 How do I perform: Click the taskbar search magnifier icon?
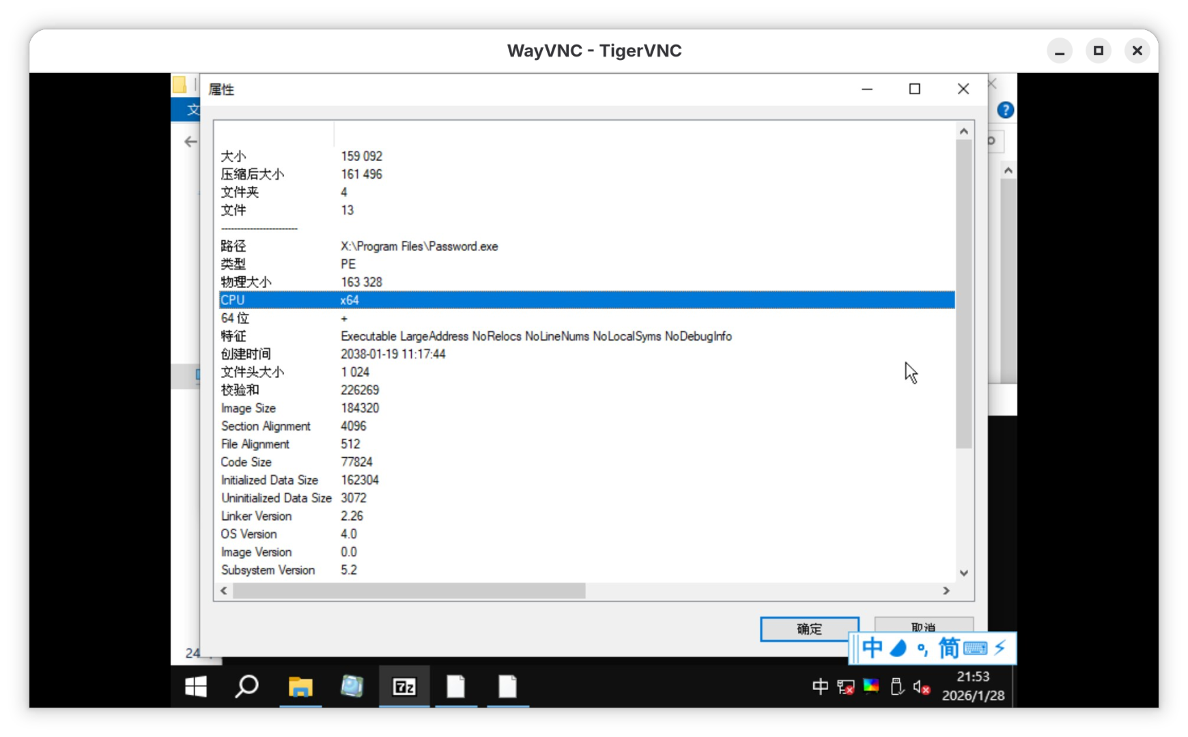tap(246, 687)
